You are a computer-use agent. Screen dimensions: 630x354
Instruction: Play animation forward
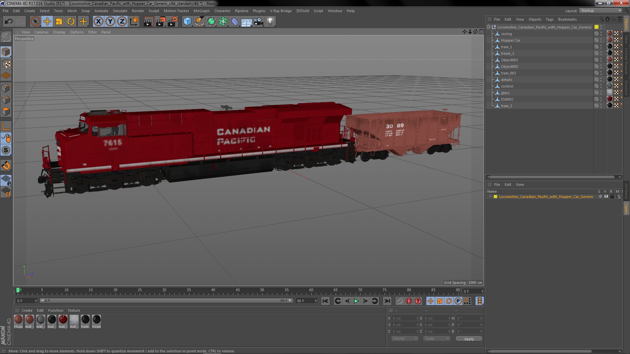(356, 301)
